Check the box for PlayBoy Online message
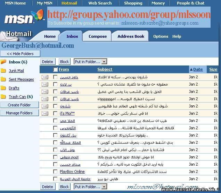This screenshot has width=221, height=193. click(55, 172)
